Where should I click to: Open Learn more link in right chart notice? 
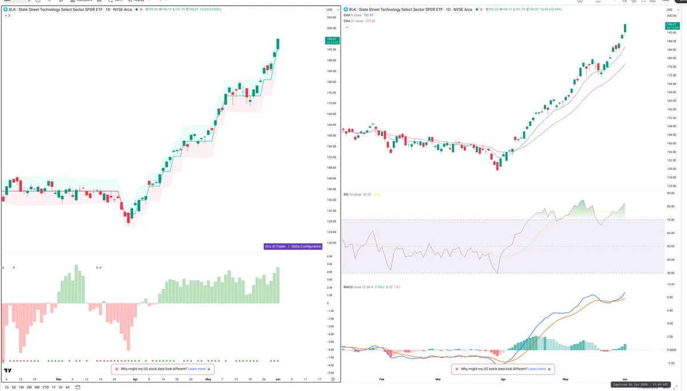[x=536, y=369]
